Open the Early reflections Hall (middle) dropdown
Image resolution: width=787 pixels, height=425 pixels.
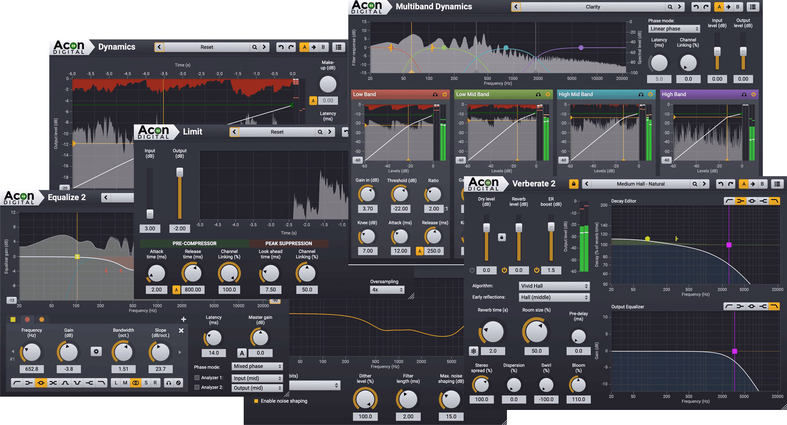[554, 297]
